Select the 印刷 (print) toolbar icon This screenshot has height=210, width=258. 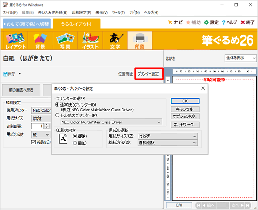[x=140, y=41]
